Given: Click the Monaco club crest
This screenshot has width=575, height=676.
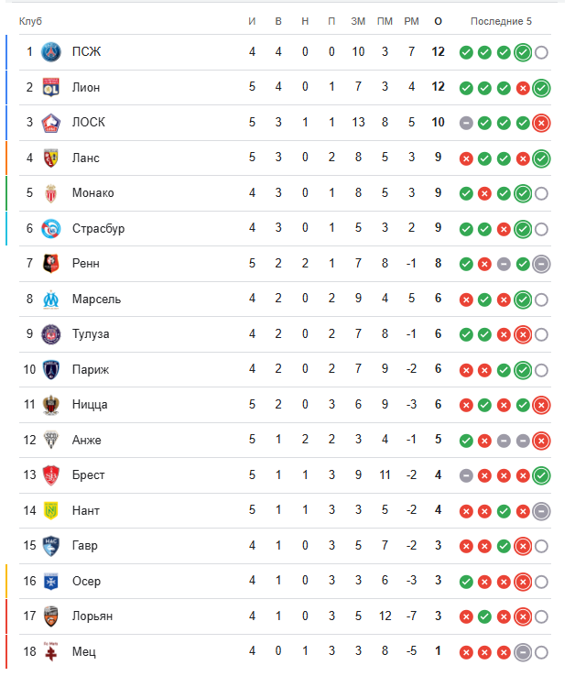Looking at the screenshot, I should coord(51,193).
